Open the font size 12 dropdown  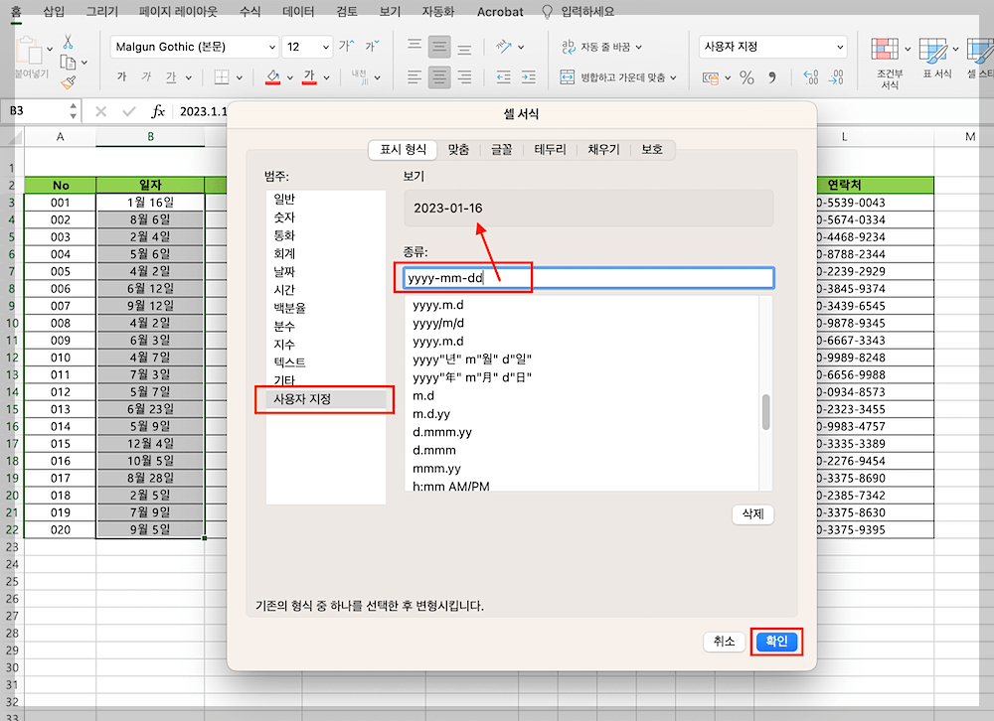click(325, 47)
